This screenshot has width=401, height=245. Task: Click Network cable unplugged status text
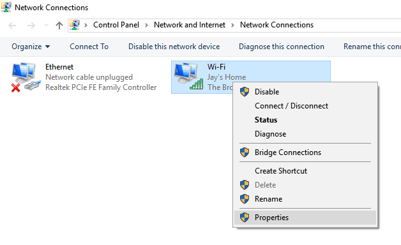[x=89, y=77]
